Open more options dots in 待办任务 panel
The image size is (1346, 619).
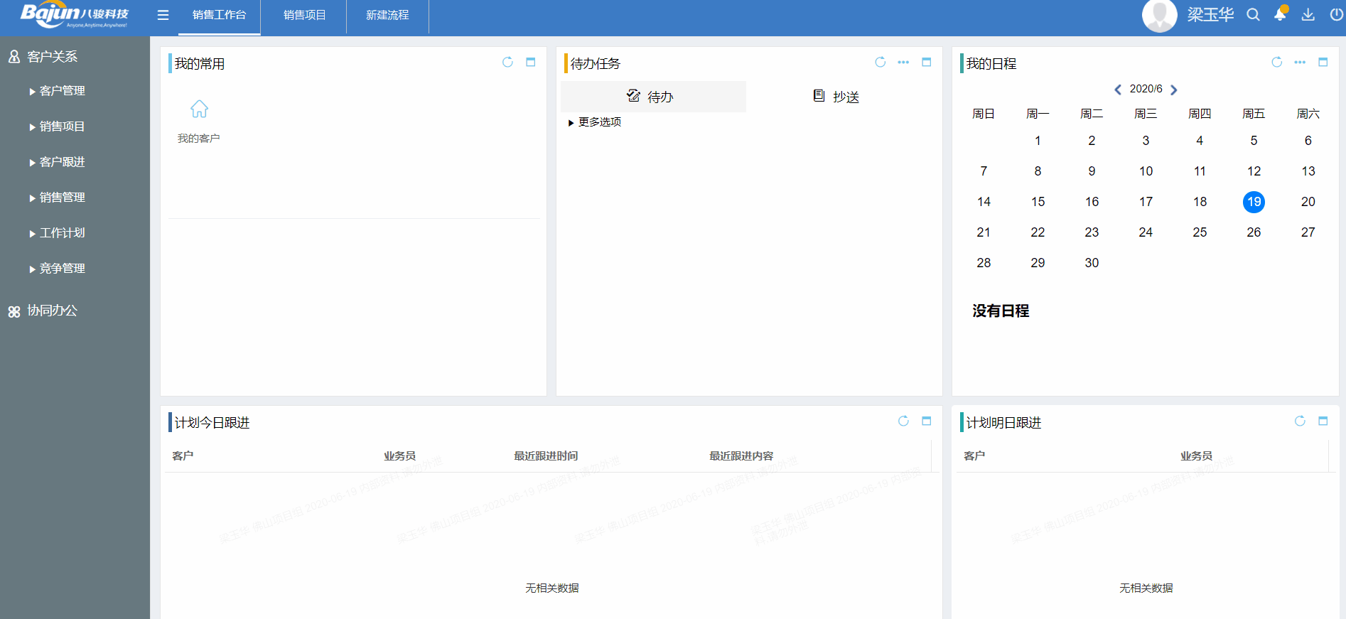coord(903,63)
